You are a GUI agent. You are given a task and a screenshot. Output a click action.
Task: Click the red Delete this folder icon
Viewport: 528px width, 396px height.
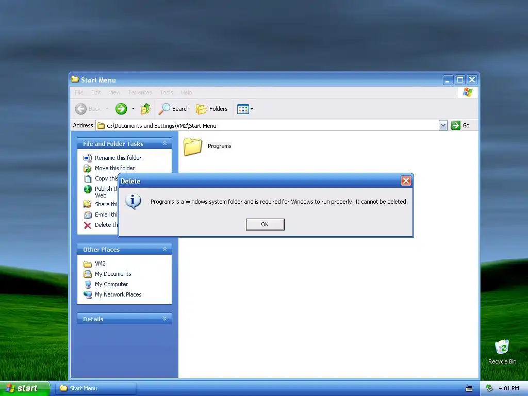point(88,225)
